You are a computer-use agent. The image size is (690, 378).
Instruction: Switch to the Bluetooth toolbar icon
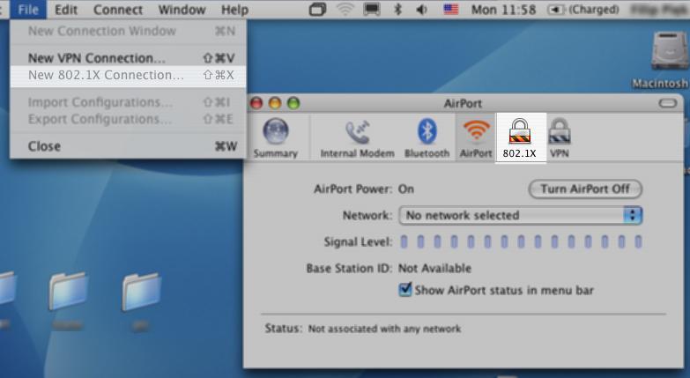pyautogui.click(x=427, y=137)
